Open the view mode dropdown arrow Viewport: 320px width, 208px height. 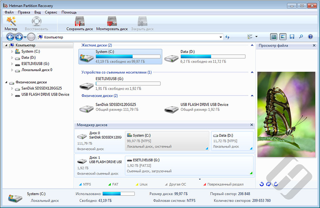(x=256, y=37)
